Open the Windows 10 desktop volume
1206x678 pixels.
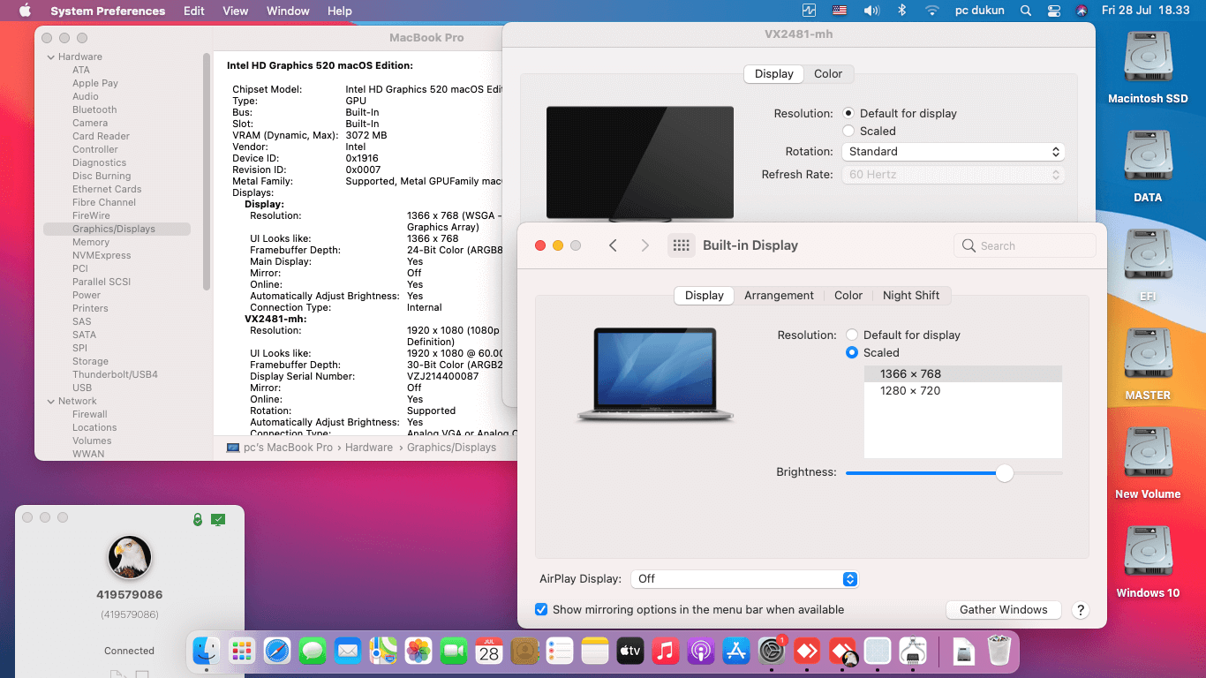(1148, 562)
